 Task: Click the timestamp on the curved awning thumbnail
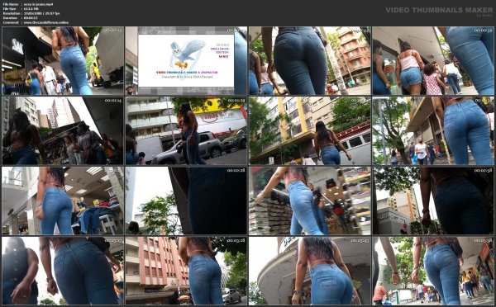click(x=360, y=241)
